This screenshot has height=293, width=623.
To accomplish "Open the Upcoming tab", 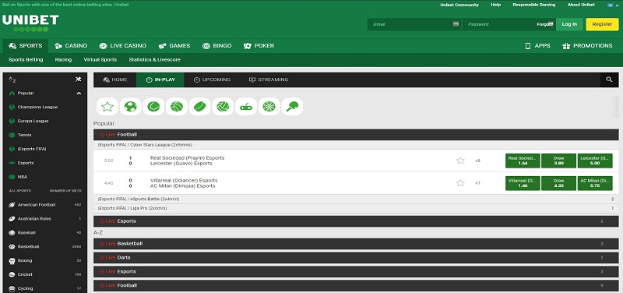I will (212, 79).
